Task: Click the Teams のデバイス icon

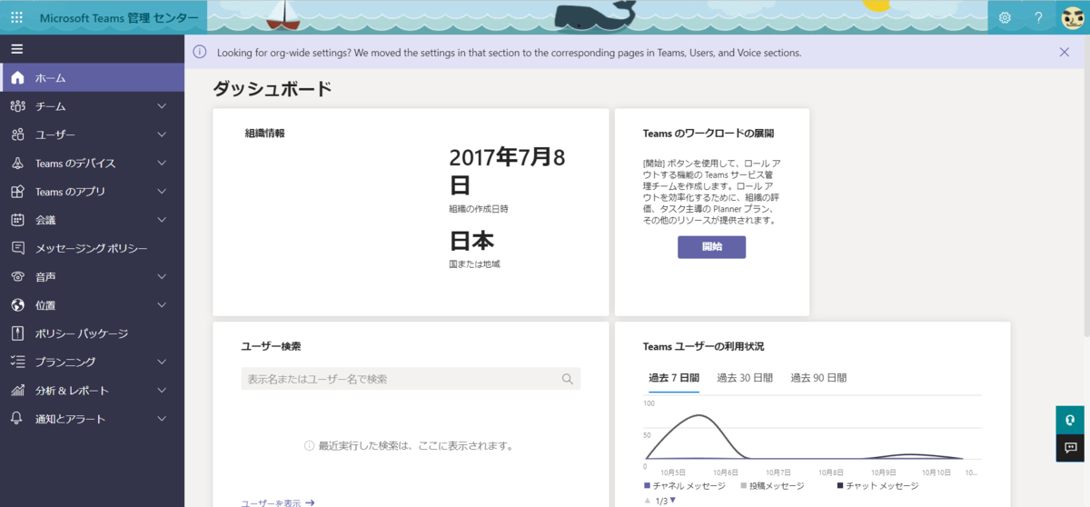Action: tap(17, 164)
